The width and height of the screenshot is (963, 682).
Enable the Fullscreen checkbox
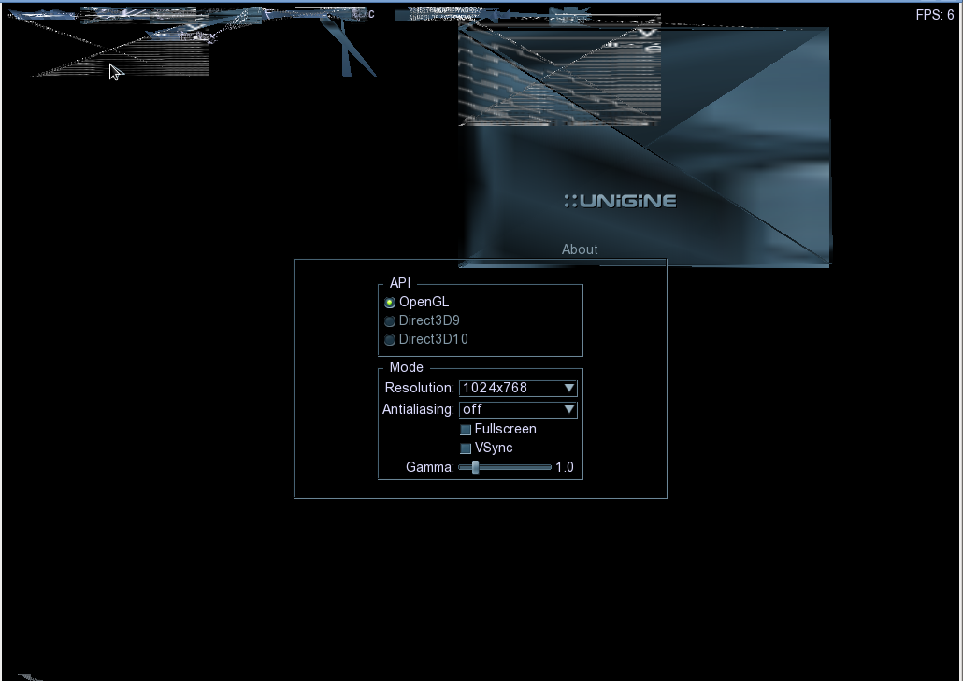pyautogui.click(x=466, y=430)
